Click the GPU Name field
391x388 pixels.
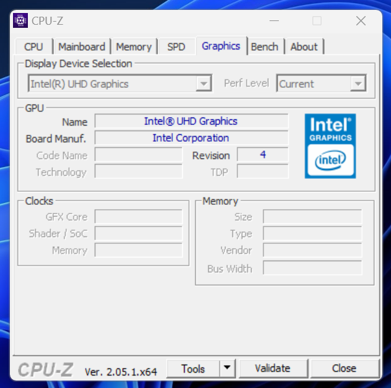click(x=191, y=121)
